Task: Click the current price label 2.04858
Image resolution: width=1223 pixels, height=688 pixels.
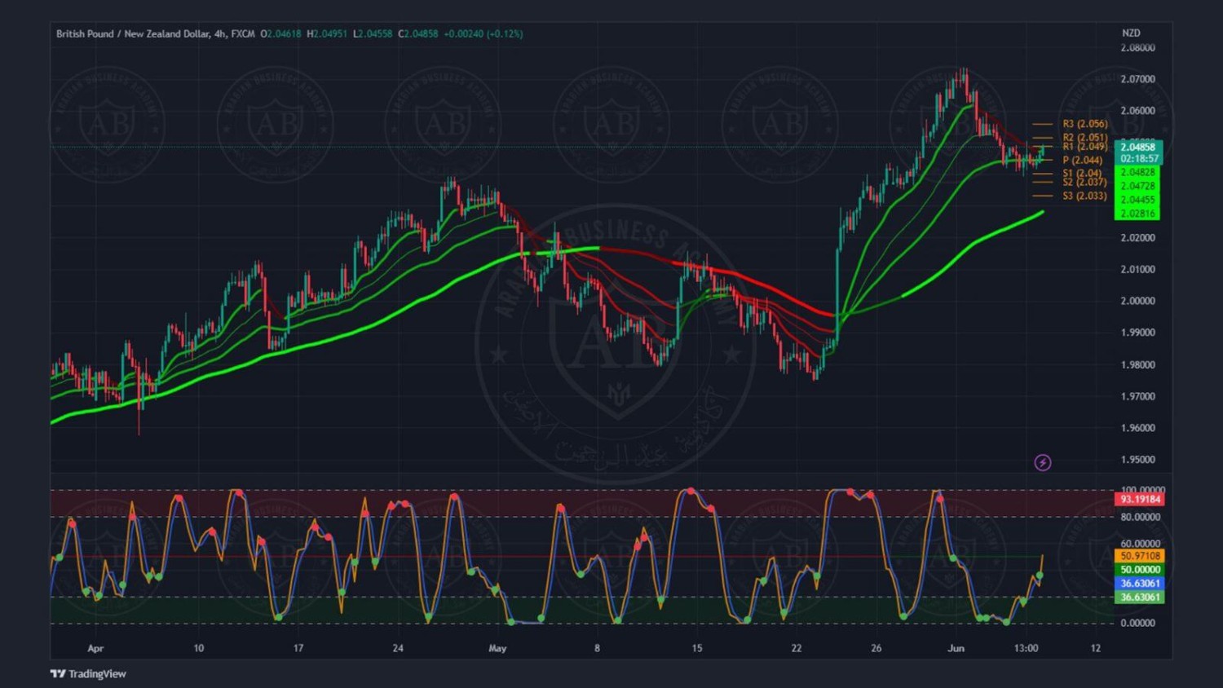Action: click(1138, 147)
